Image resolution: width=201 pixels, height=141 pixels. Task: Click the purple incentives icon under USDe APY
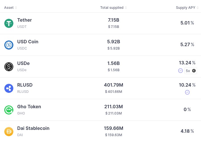pos(181,71)
